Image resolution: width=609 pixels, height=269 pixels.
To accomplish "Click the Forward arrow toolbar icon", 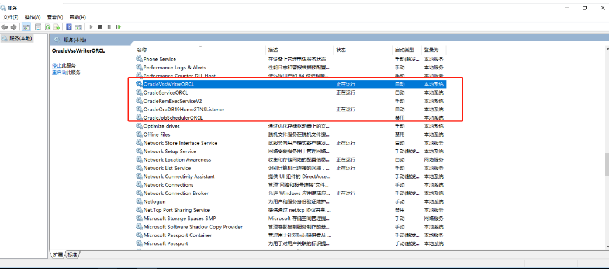I will point(13,27).
